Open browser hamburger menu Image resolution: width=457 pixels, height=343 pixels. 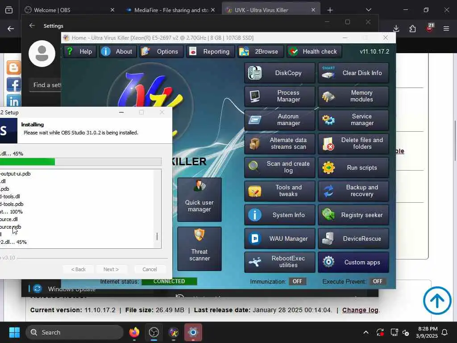click(x=446, y=29)
